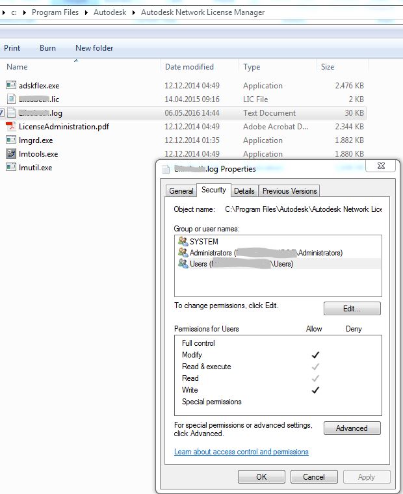Image resolution: width=403 pixels, height=494 pixels.
Task: Close the .log Properties dialog
Action: (381, 166)
